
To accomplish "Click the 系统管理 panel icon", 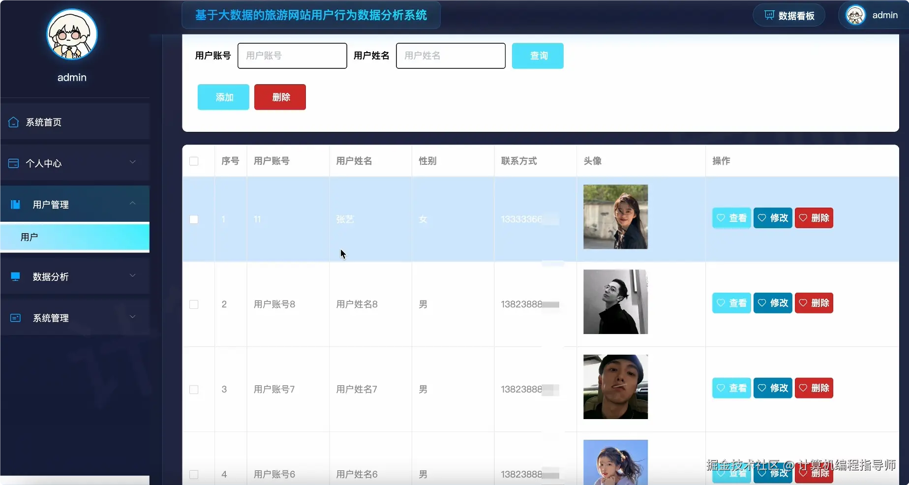I will pyautogui.click(x=15, y=318).
